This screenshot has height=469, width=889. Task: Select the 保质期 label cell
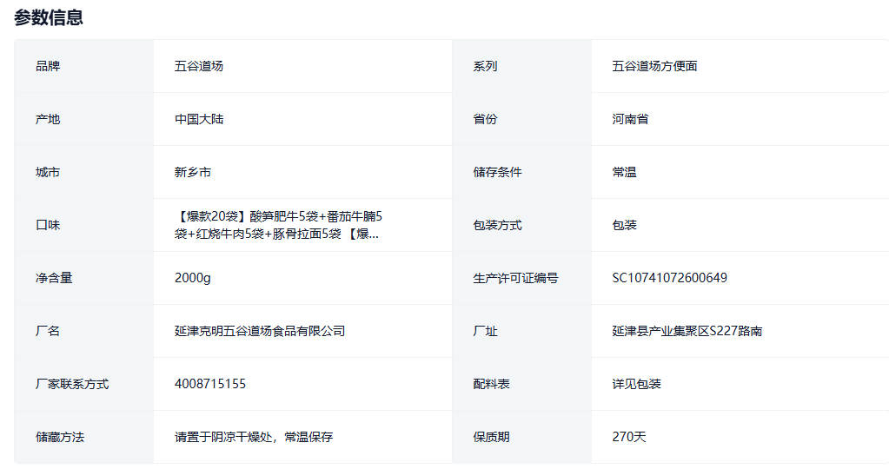tap(521, 437)
